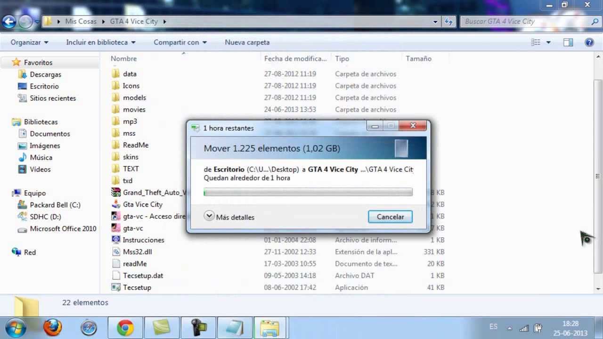
Task: Select the Mss32.dll file icon
Action: coord(116,251)
